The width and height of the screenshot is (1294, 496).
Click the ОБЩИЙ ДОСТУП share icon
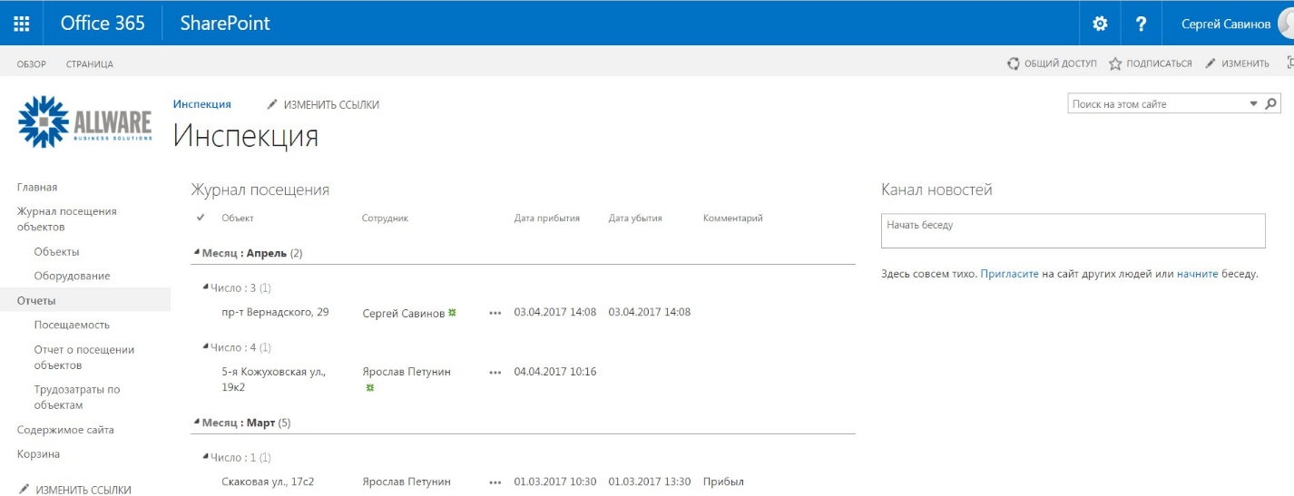pyautogui.click(x=1014, y=63)
